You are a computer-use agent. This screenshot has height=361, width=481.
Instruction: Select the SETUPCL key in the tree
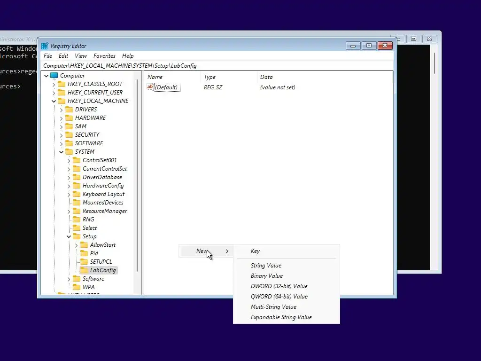(101, 262)
